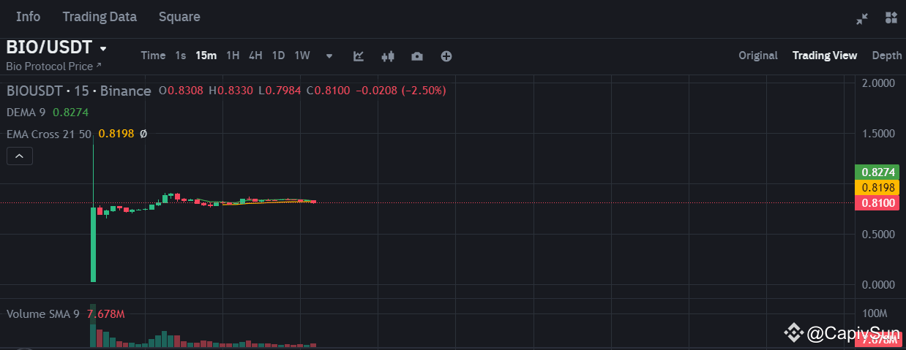Screen dimensions: 906x350
Task: Switch chart to 1D timeframe
Action: pyautogui.click(x=278, y=56)
